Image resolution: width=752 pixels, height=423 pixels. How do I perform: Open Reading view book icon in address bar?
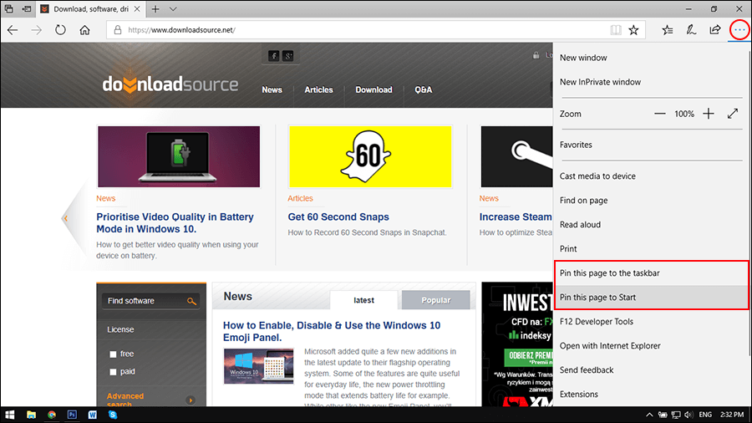pos(616,30)
